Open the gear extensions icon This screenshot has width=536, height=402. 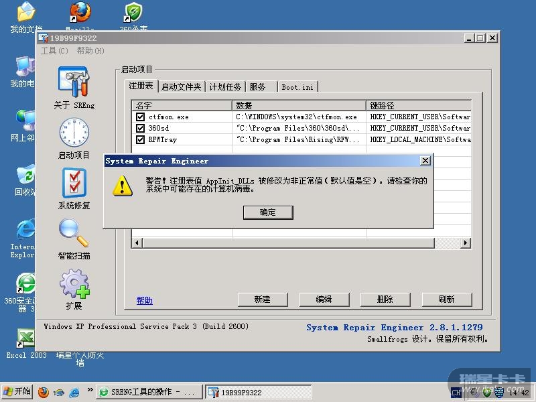tap(74, 283)
